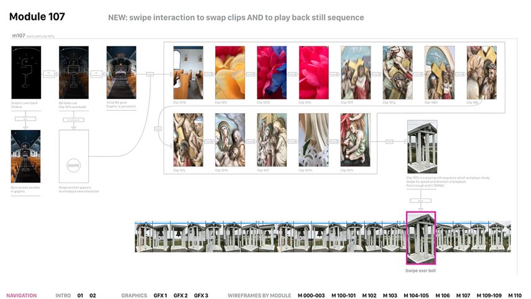Navigate to M 100-101 wireframes

pyautogui.click(x=343, y=295)
